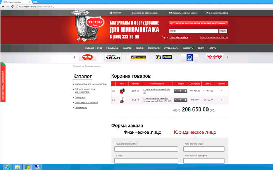Toggle the BL 512 product checkbox
The height and width of the screenshot is (170, 273).
pos(114,100)
